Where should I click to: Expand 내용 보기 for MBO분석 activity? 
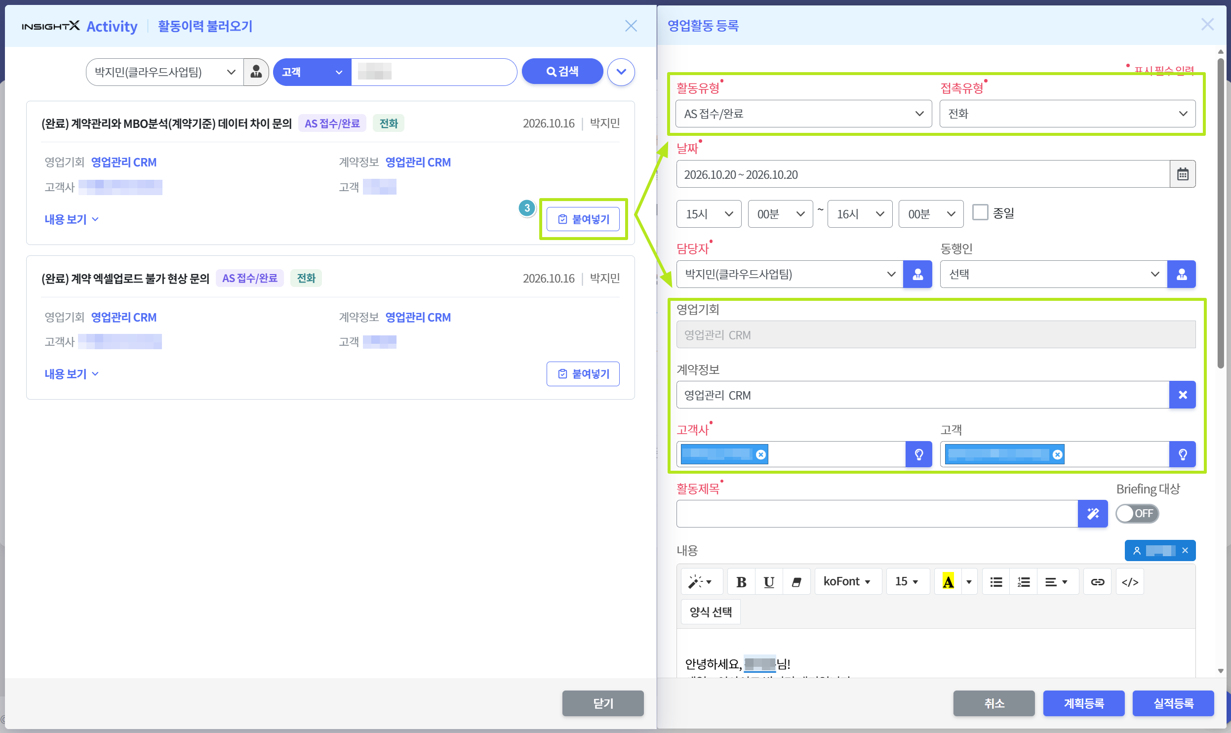click(x=72, y=219)
